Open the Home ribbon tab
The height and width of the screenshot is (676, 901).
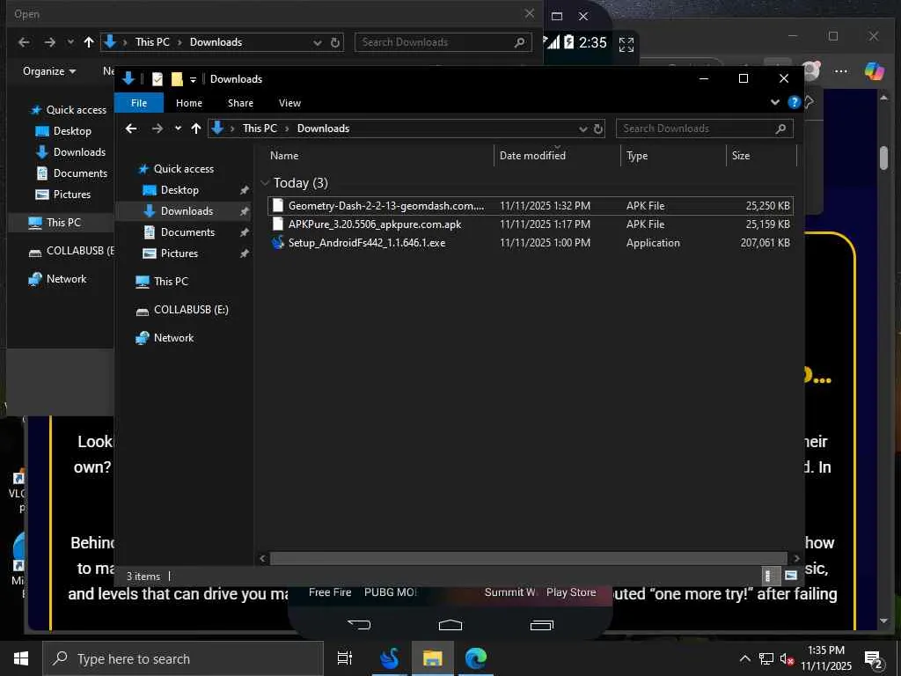coord(189,103)
